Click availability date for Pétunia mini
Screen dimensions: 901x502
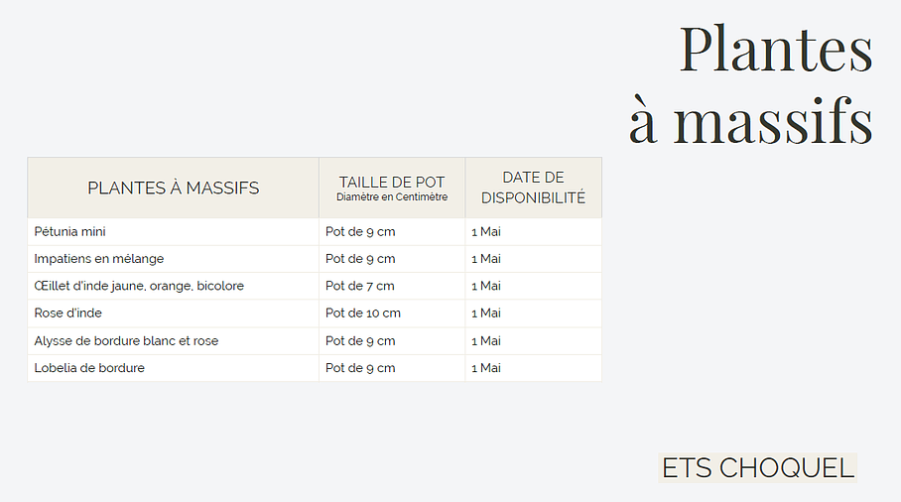(x=486, y=231)
